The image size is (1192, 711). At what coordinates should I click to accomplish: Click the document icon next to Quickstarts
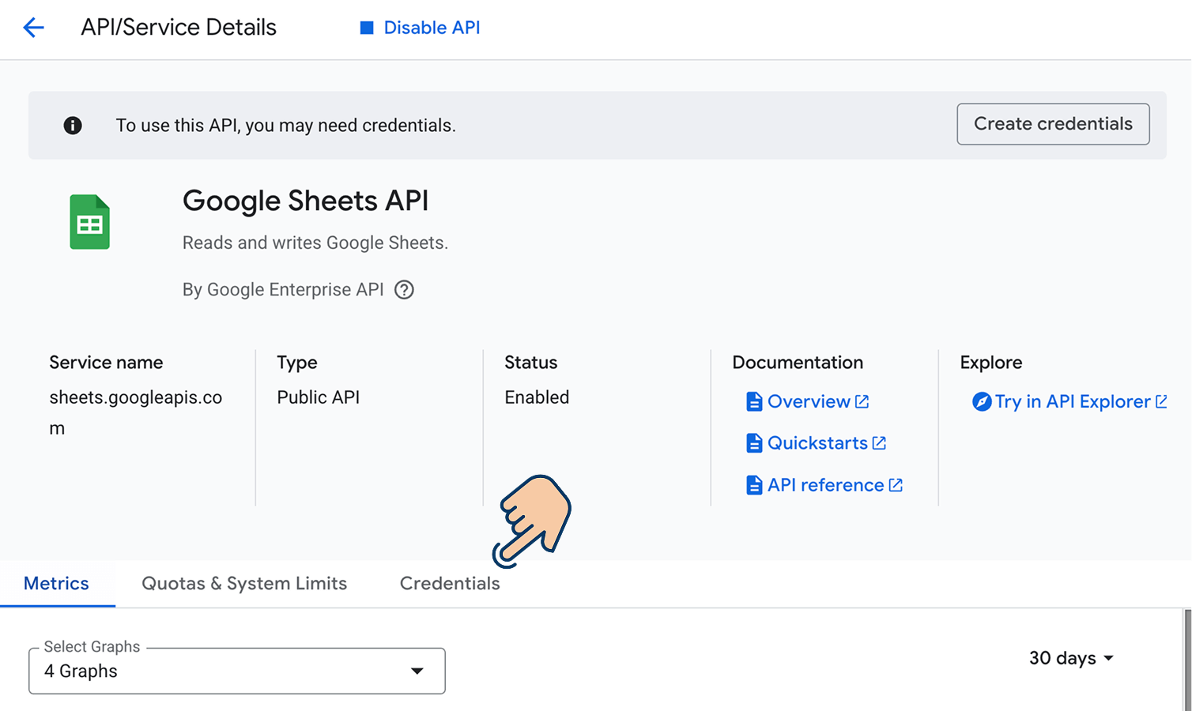[x=754, y=443]
